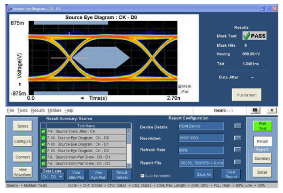This screenshot has width=283, height=193.
Task: Click the result list scroll up arrow
Action: point(129,131)
